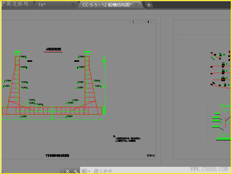Viewport: 232px width, 174px height.
Task: Open a new drawing tab with the plus button
Action: 149,5
